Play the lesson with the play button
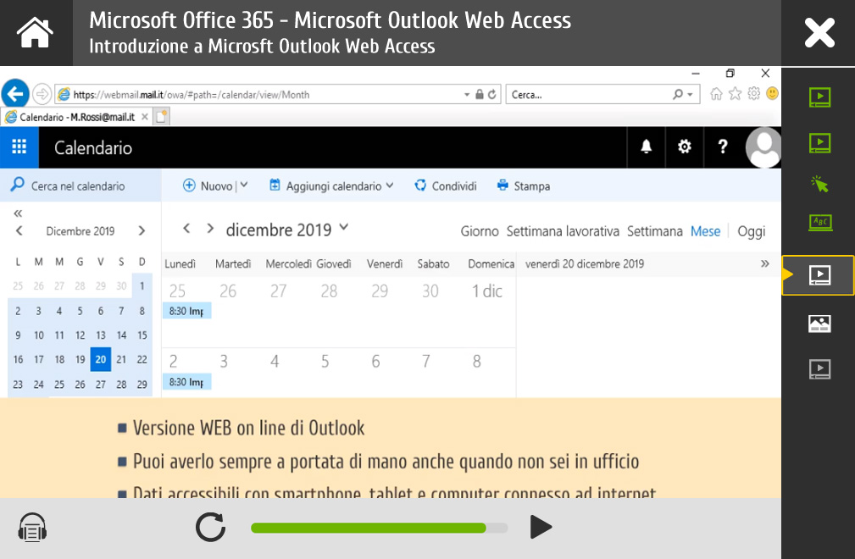The height and width of the screenshot is (559, 855). click(x=541, y=527)
